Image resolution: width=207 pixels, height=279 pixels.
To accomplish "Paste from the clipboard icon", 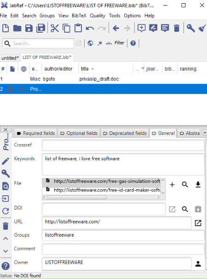I will [78, 28].
